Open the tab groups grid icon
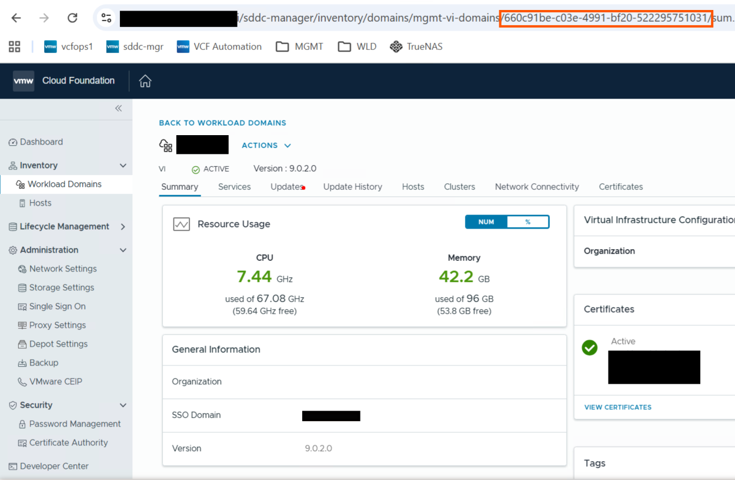The image size is (735, 480). [x=15, y=46]
